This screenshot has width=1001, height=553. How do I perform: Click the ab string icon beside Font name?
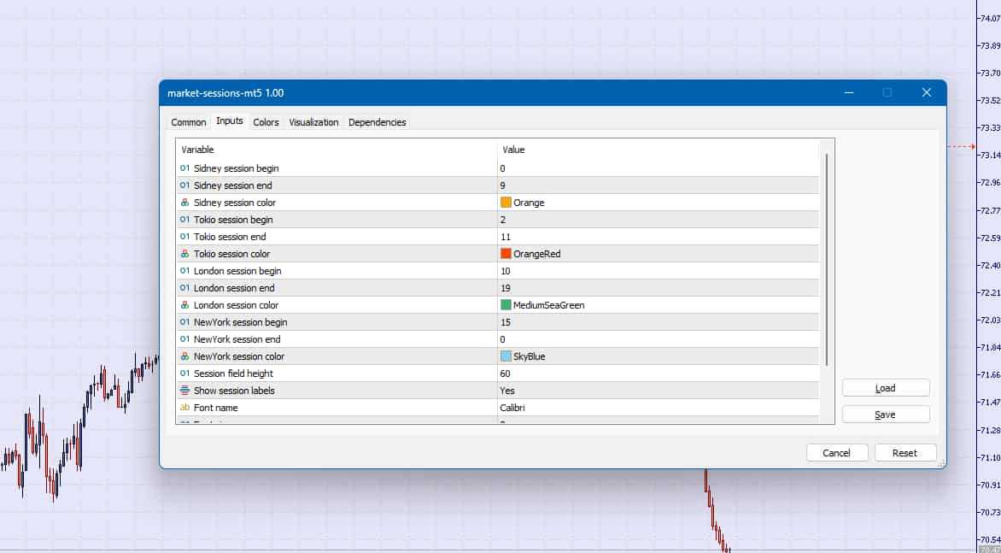(x=185, y=408)
